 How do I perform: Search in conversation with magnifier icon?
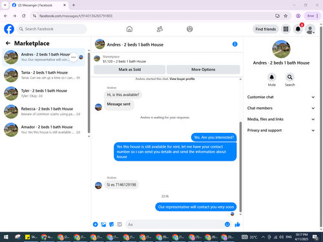pos(290,77)
